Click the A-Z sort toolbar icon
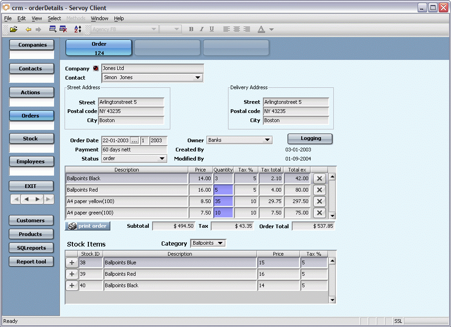 78,29
